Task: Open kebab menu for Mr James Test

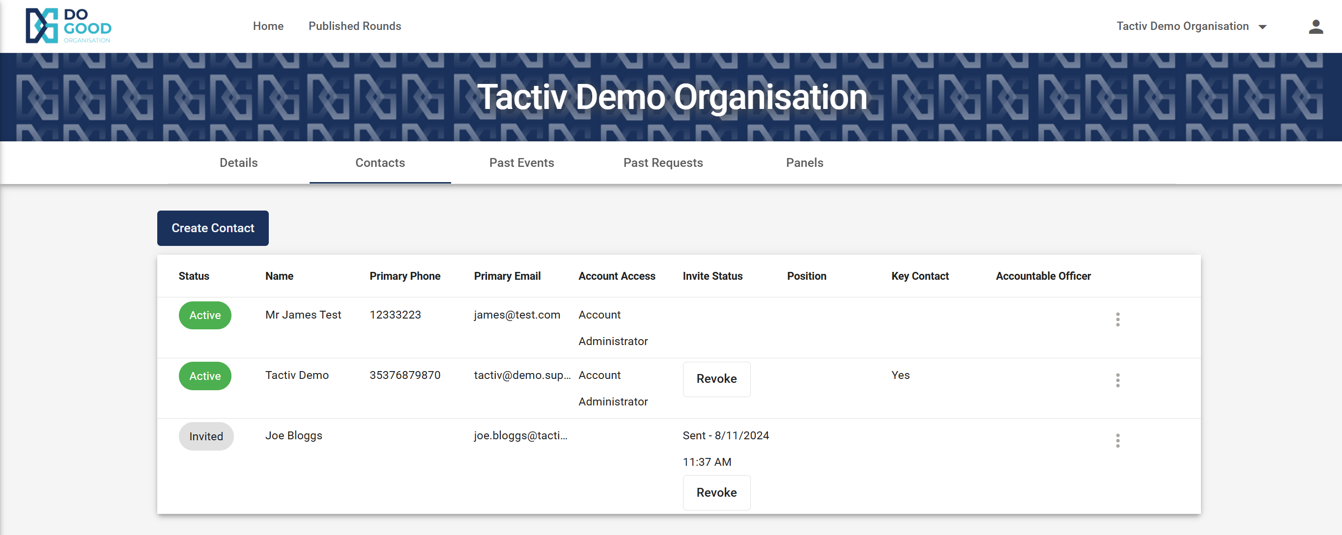Action: tap(1117, 319)
